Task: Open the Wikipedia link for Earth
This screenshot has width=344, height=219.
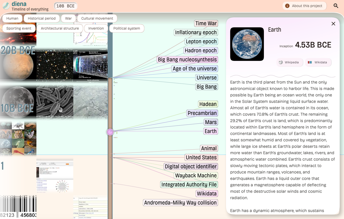Action: coord(289,62)
